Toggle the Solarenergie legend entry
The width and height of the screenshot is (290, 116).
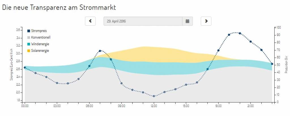pyautogui.click(x=40, y=51)
